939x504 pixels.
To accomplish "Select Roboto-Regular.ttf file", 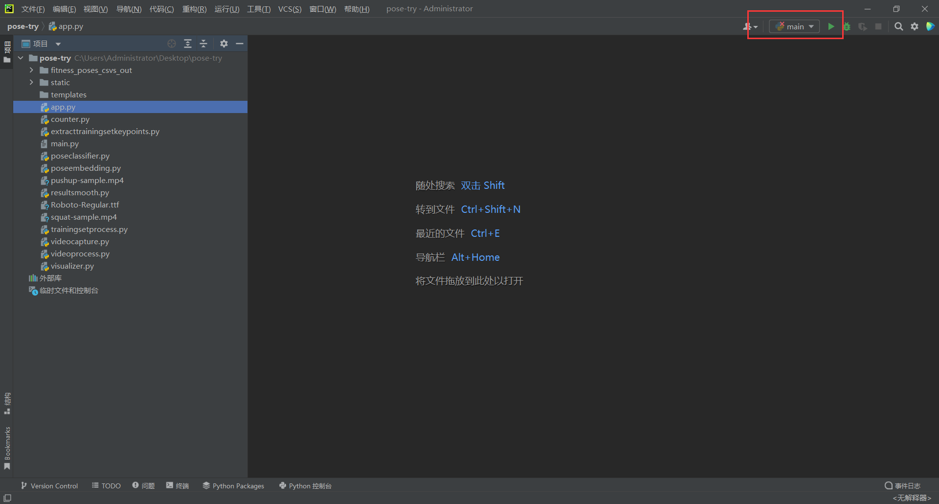I will (x=85, y=205).
